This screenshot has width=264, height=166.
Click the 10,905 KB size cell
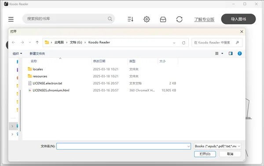pos(169,90)
